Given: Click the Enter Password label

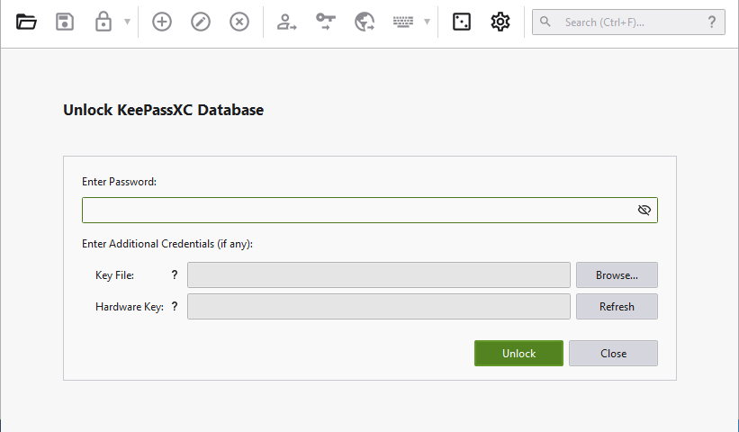Looking at the screenshot, I should point(119,182).
